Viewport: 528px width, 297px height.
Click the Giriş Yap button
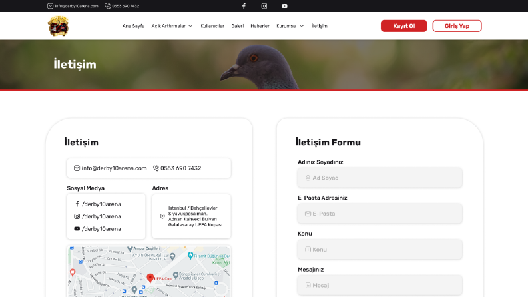coord(457,26)
